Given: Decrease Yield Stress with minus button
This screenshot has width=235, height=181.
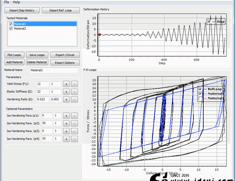Looking at the screenshot, I should coord(74,84).
